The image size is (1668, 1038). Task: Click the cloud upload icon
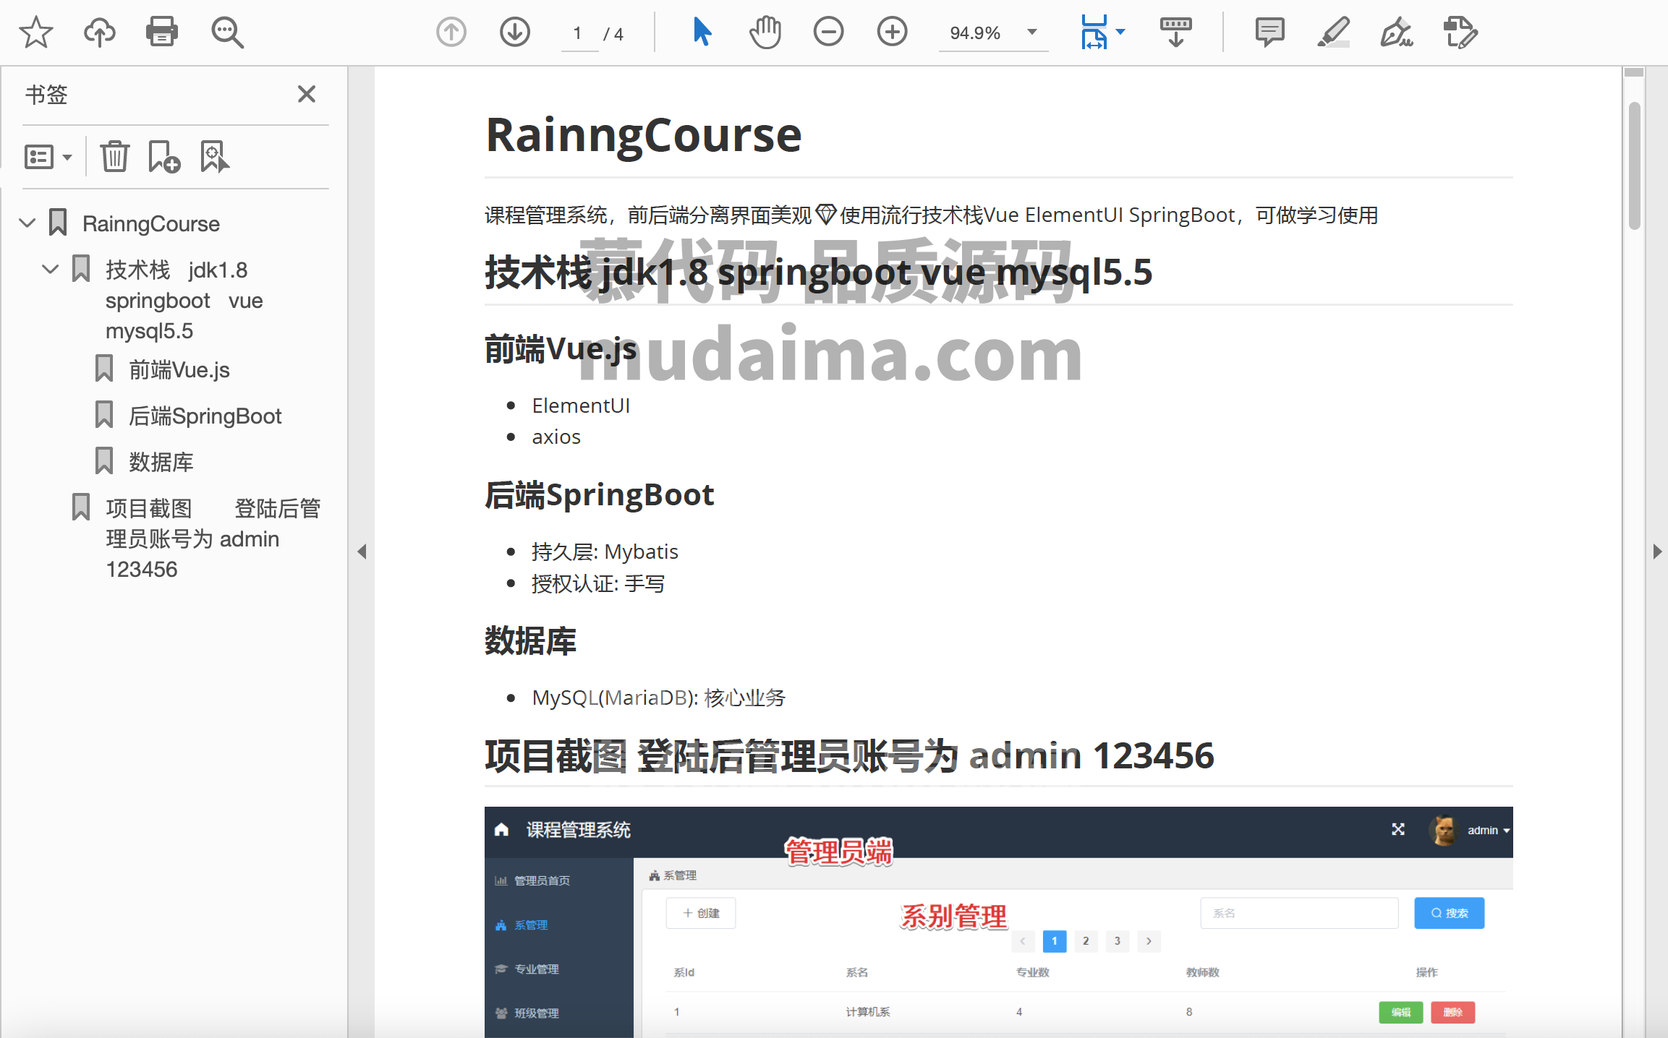click(99, 33)
